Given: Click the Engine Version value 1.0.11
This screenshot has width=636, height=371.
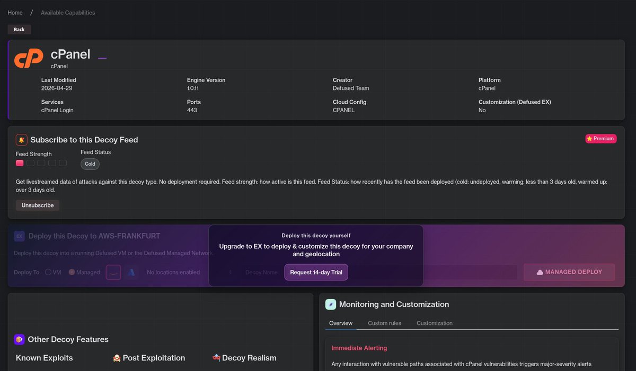Looking at the screenshot, I should pos(194,88).
